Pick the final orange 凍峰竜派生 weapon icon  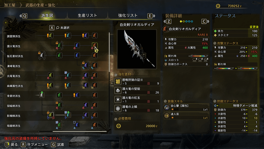click(x=95, y=65)
